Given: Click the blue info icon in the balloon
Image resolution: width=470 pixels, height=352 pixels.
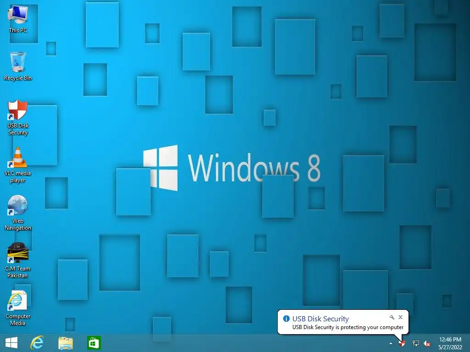Looking at the screenshot, I should (286, 319).
